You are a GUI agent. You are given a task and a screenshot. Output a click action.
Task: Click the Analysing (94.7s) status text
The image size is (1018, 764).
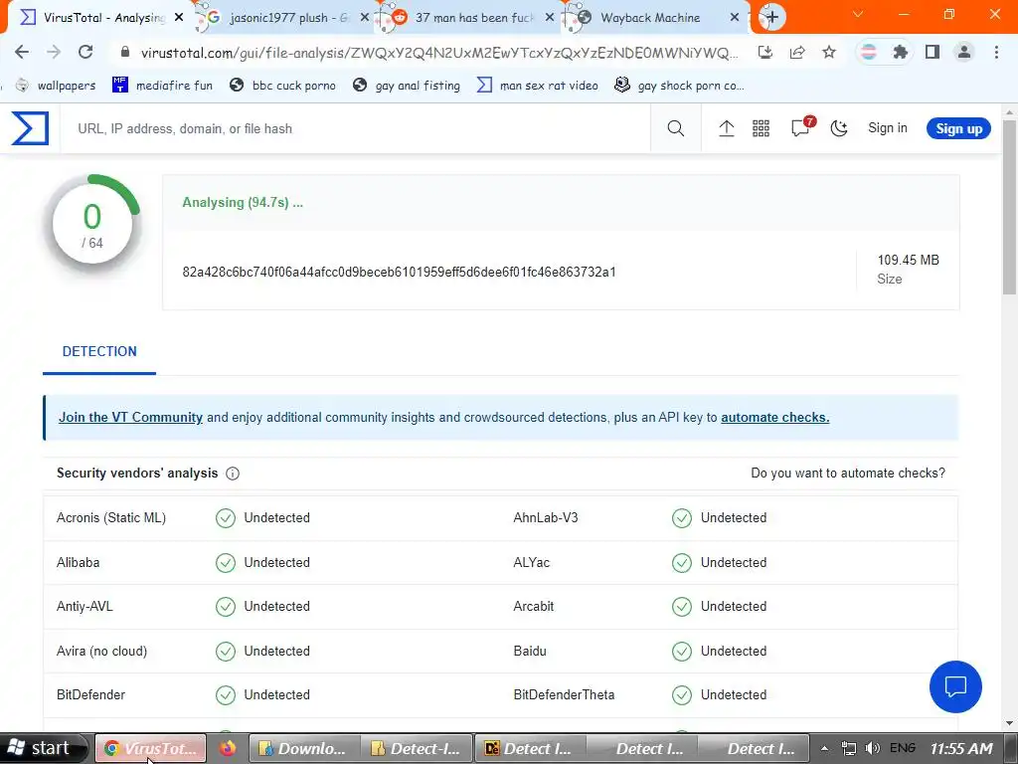point(243,202)
